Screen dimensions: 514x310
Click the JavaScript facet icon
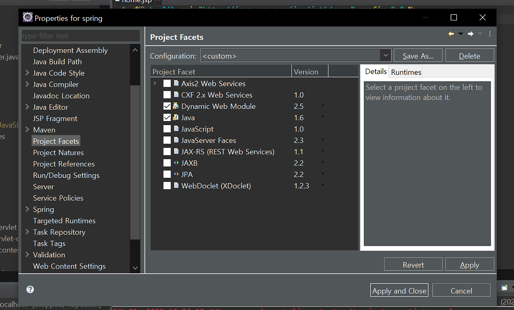(x=176, y=129)
